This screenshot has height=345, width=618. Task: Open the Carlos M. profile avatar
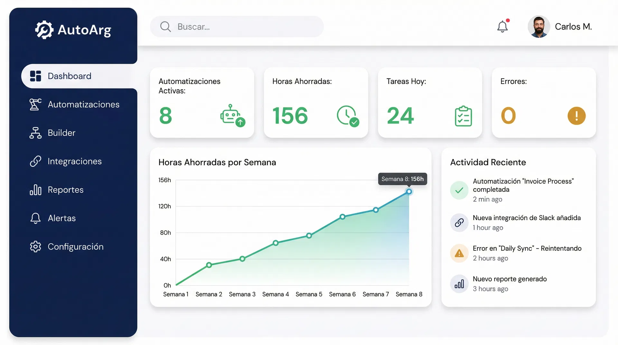click(x=538, y=27)
